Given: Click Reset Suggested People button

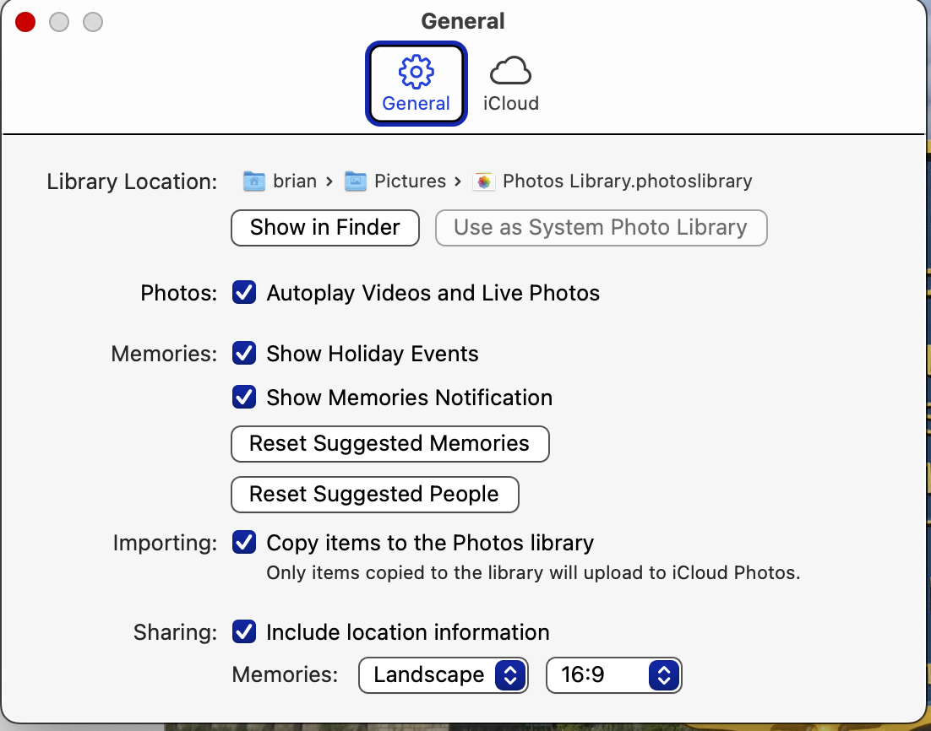Looking at the screenshot, I should [374, 495].
